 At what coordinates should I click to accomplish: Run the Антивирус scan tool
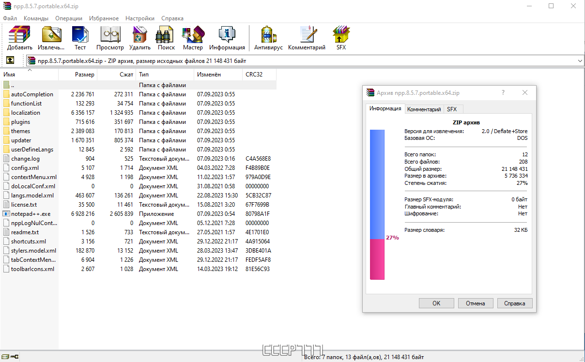coord(268,38)
